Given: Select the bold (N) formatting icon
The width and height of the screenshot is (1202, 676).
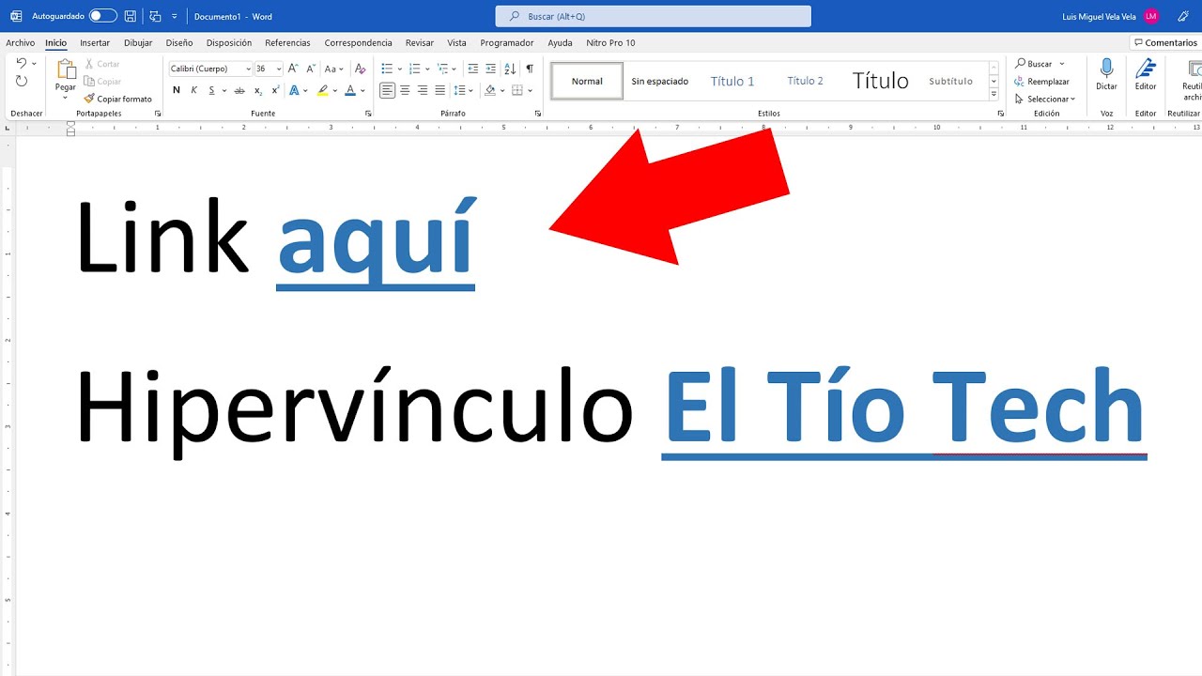Looking at the screenshot, I should click(x=176, y=90).
